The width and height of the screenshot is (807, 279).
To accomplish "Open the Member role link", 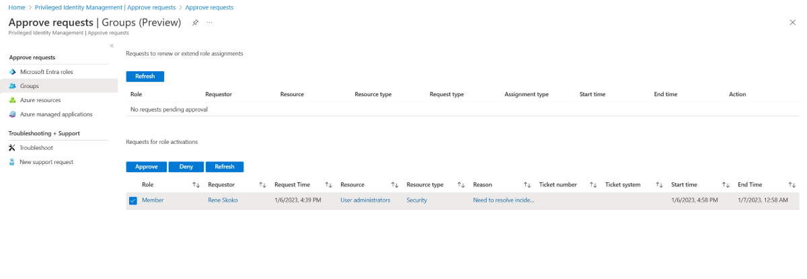I will [x=153, y=200].
